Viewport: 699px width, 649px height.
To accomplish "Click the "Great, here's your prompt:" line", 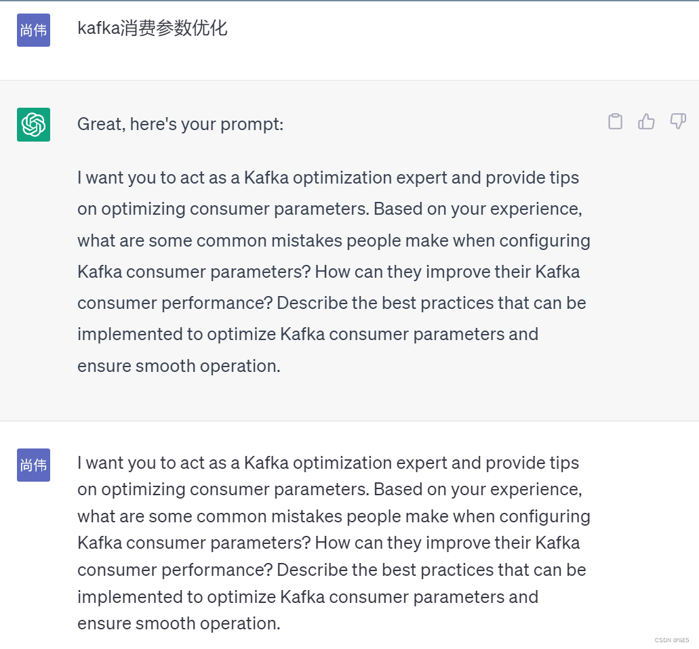I will click(x=180, y=125).
